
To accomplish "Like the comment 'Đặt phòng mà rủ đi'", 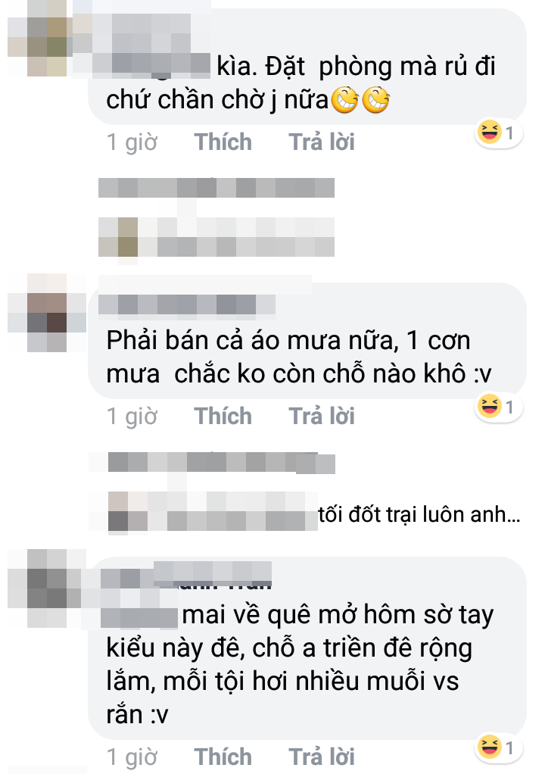I will click(x=223, y=142).
